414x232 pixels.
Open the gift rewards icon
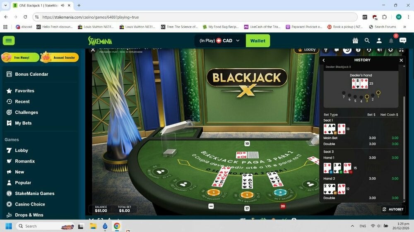point(355,41)
